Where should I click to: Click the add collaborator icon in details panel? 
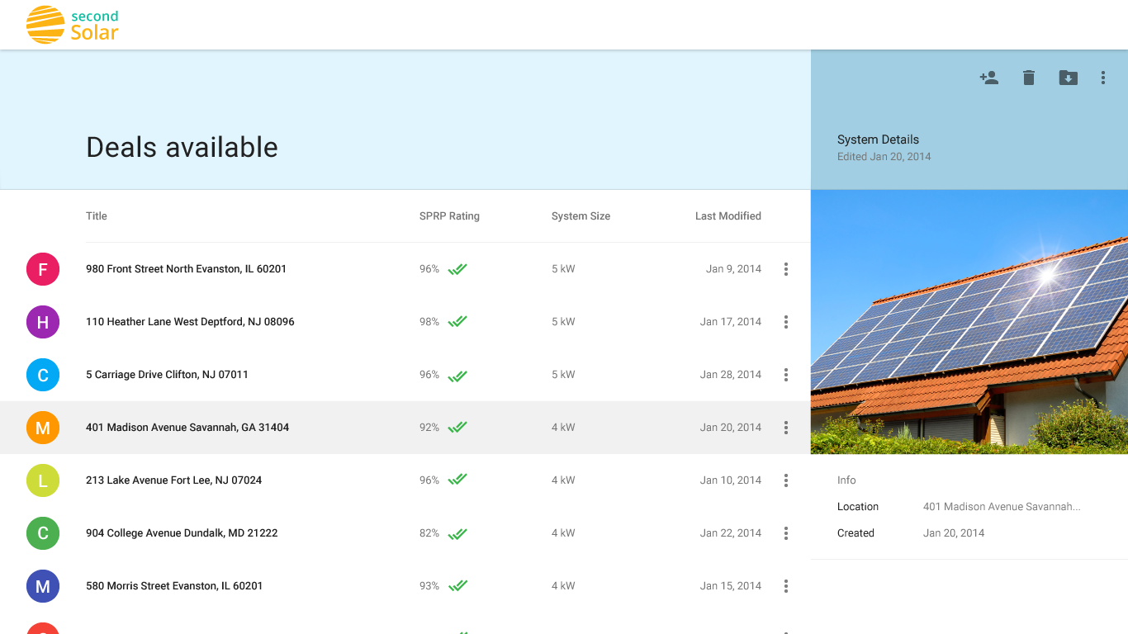click(x=988, y=77)
